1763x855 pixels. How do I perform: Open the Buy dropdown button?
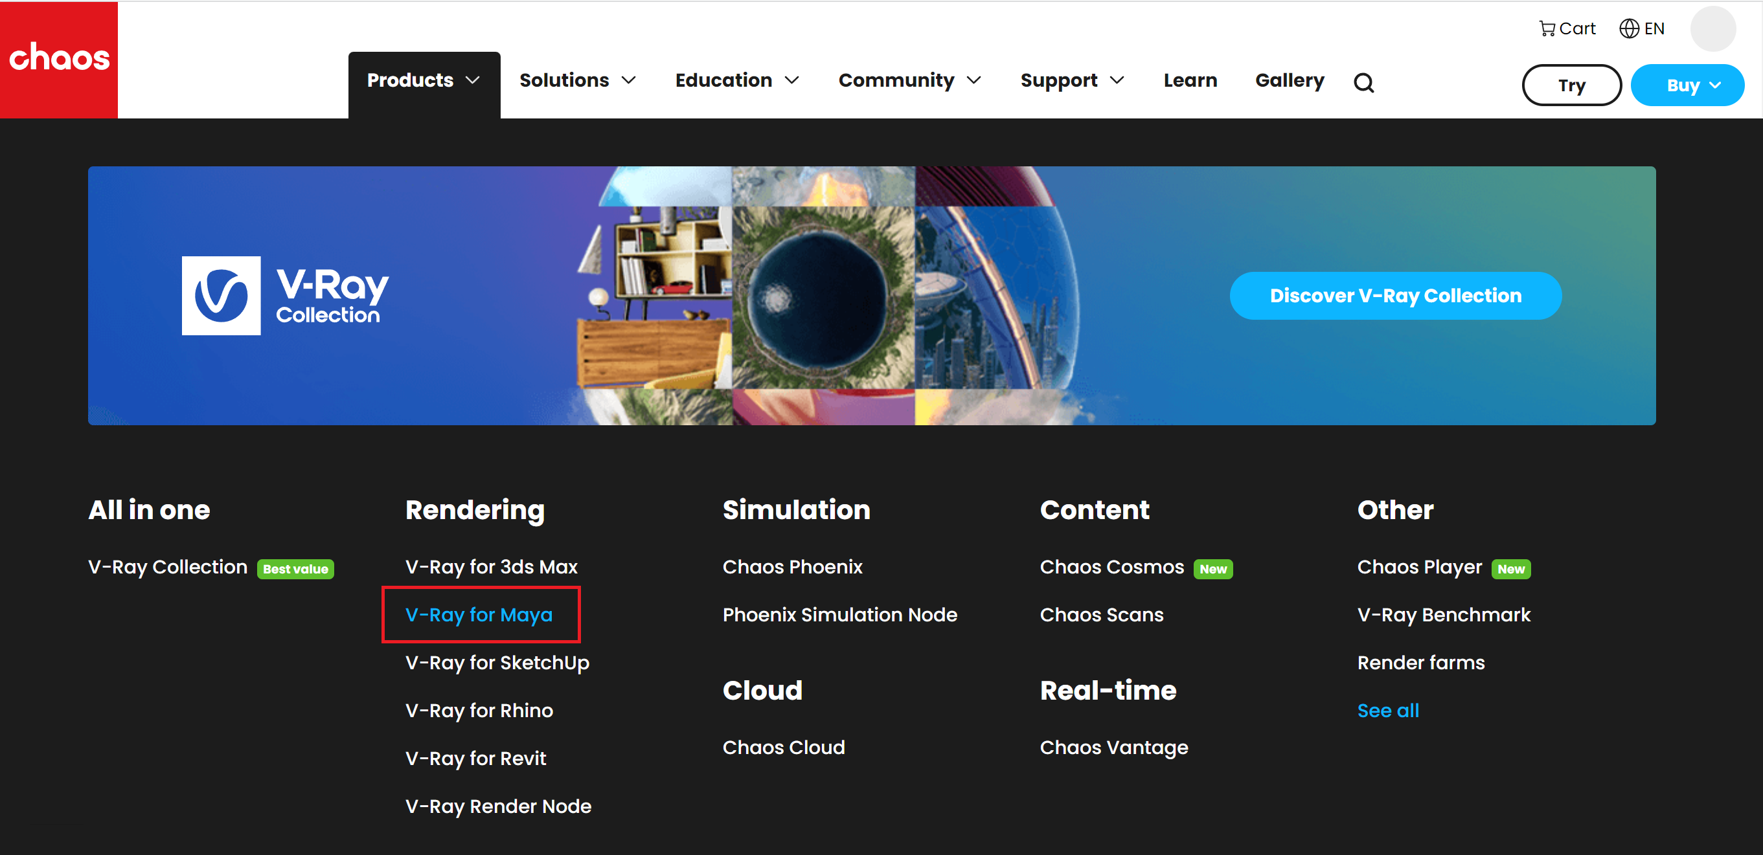pos(1687,85)
